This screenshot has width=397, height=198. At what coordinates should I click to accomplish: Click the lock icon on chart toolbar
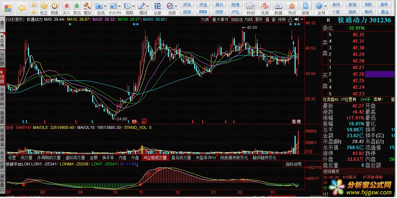[290, 19]
